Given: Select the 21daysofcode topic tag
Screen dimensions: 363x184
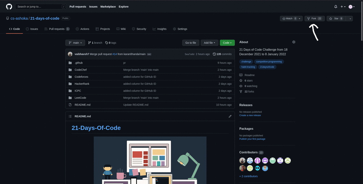Looking at the screenshot, I should tap(267, 67).
